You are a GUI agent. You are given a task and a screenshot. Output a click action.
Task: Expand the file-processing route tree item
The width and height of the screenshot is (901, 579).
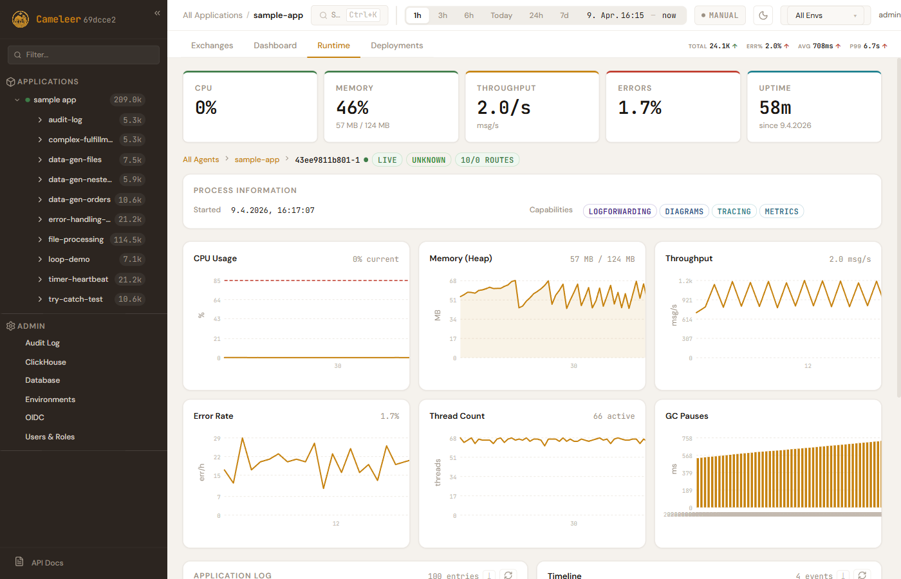tap(40, 239)
